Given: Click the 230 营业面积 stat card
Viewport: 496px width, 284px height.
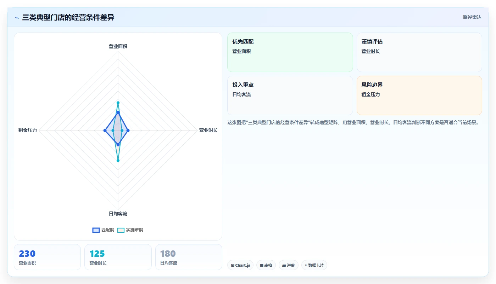Looking at the screenshot, I should (48, 257).
